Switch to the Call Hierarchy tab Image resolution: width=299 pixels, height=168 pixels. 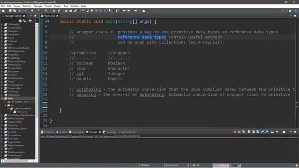coord(127,132)
